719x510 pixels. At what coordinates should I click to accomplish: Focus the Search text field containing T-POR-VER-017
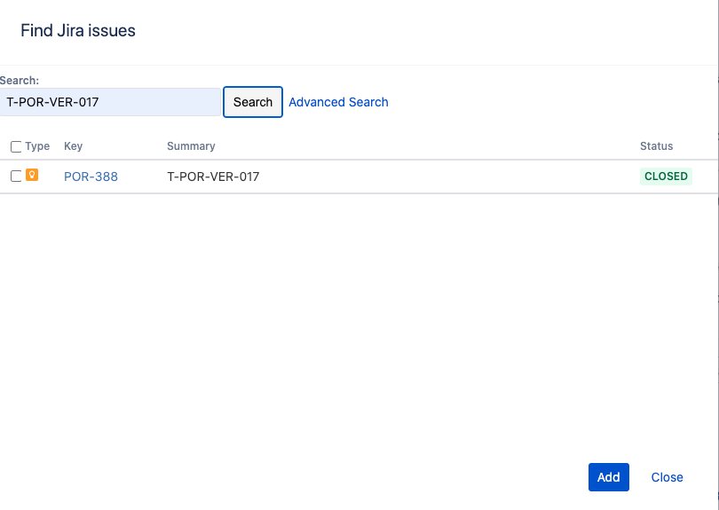(x=110, y=102)
